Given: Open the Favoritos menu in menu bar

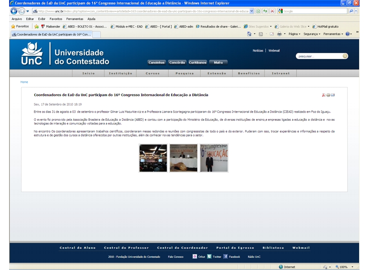Looking at the screenshot, I should pyautogui.click(x=56, y=19).
